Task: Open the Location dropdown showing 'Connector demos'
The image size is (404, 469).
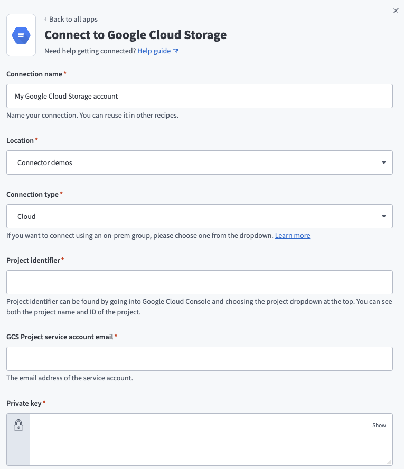Action: click(x=199, y=162)
